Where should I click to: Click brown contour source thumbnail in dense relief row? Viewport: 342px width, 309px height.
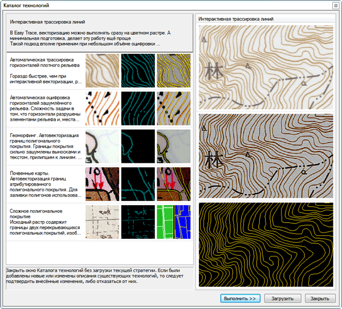point(103,71)
